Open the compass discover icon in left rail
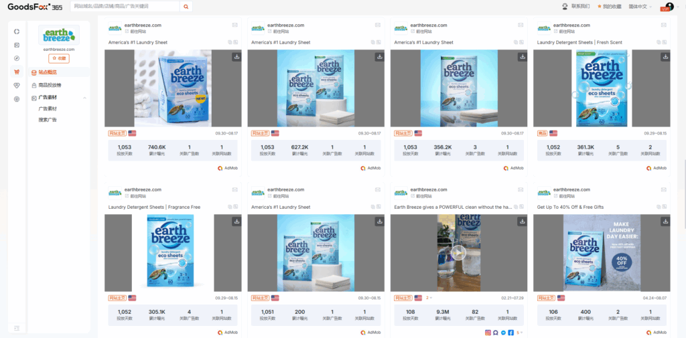 (17, 58)
